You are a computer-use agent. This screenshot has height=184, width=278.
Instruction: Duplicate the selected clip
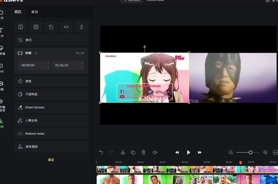click(133, 152)
